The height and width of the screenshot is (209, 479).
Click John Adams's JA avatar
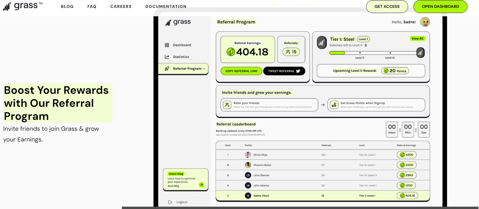click(248, 185)
